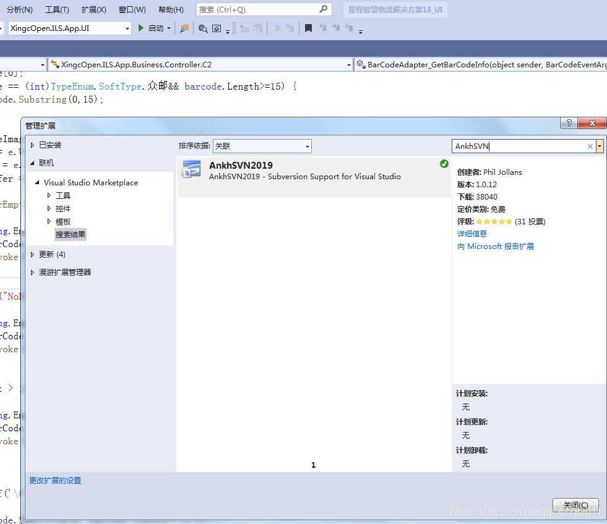Expand the 工具 tree node
Screen dimensions: 607x524
click(49, 195)
